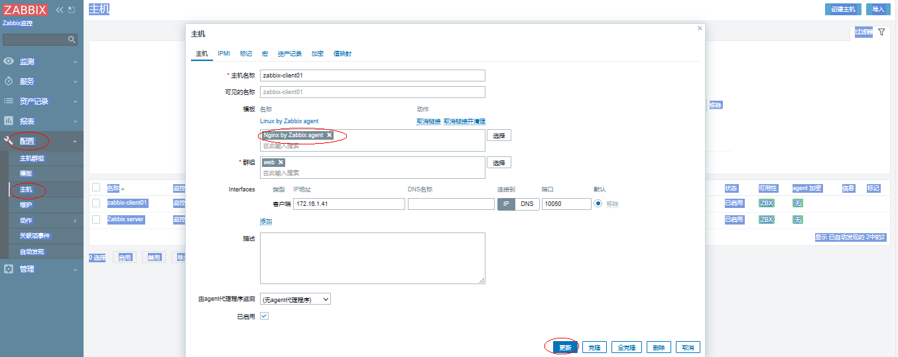Click the magnifier icon in sidebar search
Screen dimensions: 898x357
(x=72, y=40)
